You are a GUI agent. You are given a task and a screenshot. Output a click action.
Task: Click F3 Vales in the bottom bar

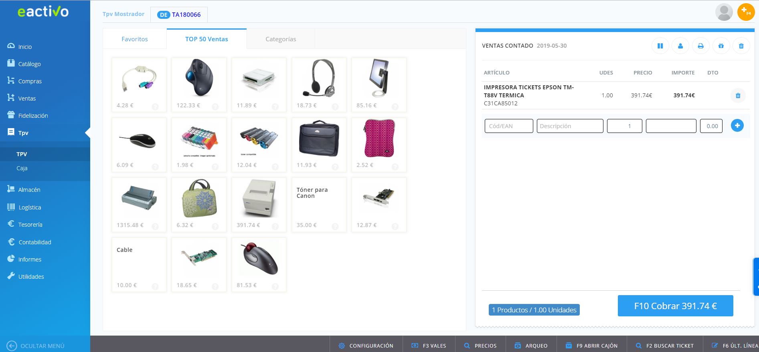(429, 346)
